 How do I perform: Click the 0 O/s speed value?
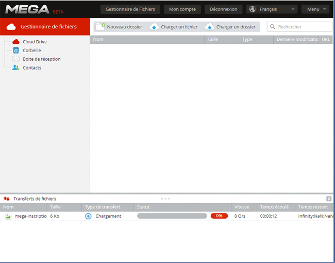coord(240,216)
